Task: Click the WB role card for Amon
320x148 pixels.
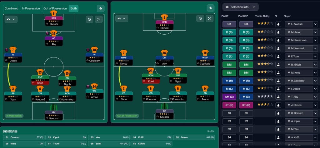Action: (94, 94)
